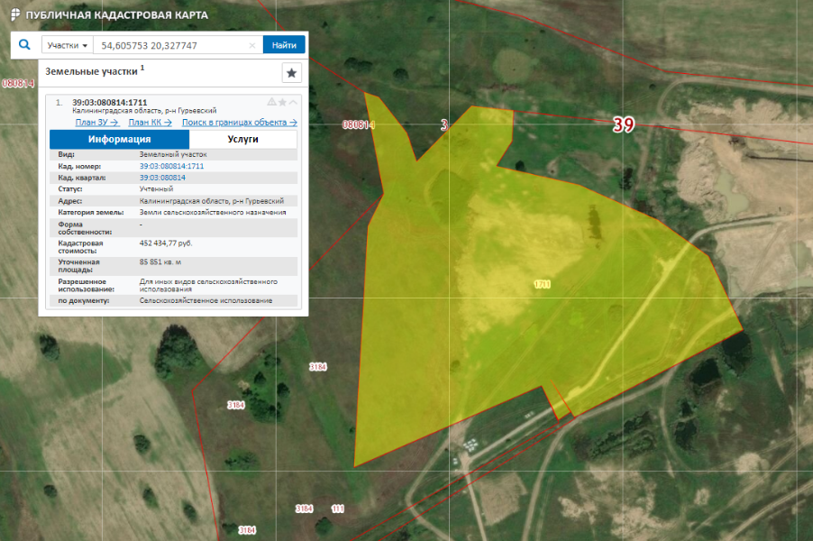Clear the coordinate search field

[x=252, y=45]
